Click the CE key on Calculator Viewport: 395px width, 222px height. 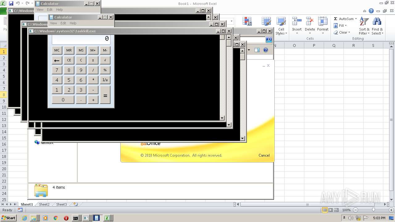[69, 60]
